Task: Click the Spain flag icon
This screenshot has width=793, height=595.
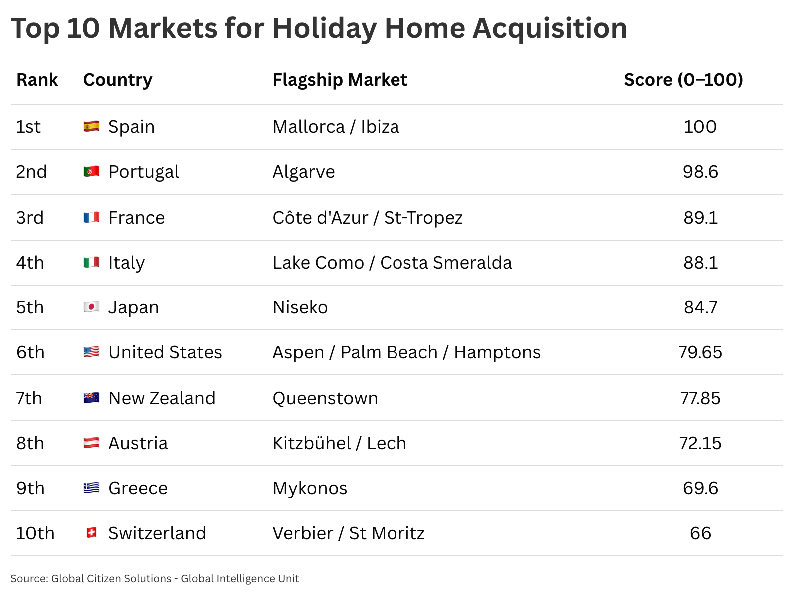Action: point(91,127)
